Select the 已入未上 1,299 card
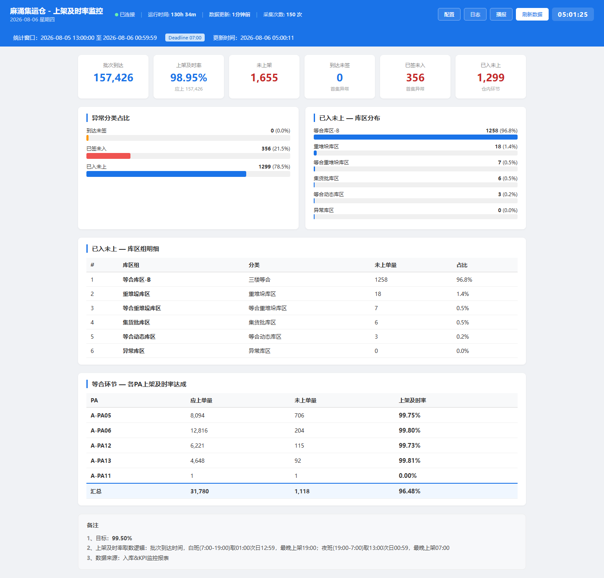Viewport: 604px width, 578px height. tap(491, 77)
